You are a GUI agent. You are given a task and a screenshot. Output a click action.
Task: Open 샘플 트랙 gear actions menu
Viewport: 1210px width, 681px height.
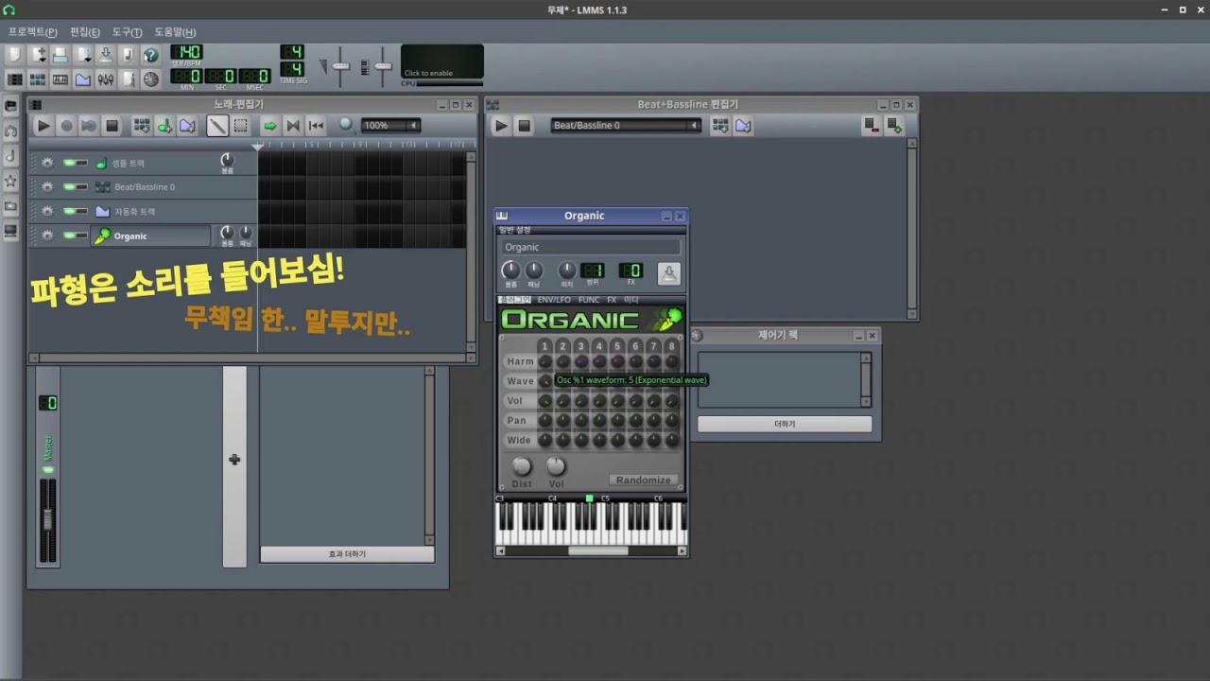click(x=46, y=163)
